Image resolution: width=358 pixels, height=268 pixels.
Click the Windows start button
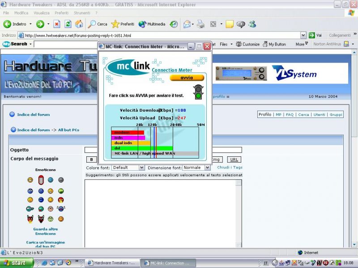(x=17, y=263)
